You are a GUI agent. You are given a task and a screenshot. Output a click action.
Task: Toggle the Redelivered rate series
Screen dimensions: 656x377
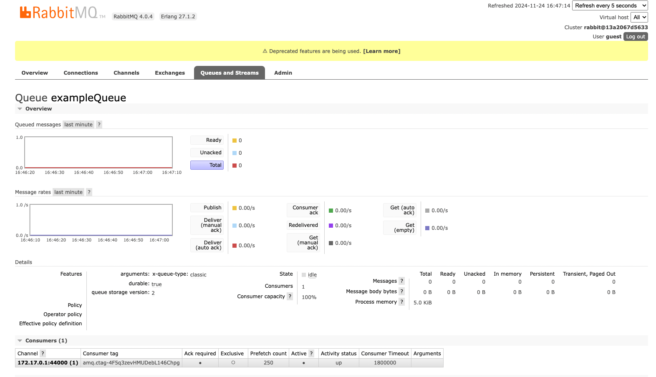click(x=303, y=225)
